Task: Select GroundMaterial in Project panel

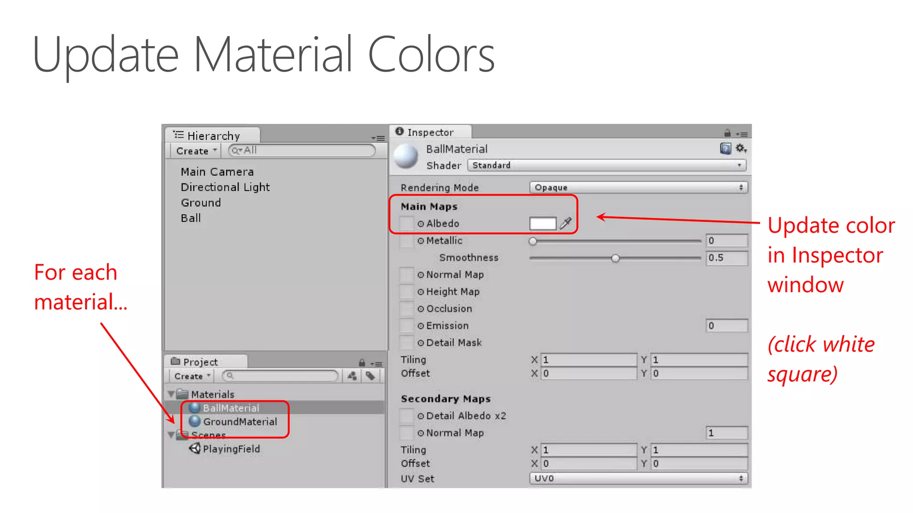Action: click(x=240, y=422)
